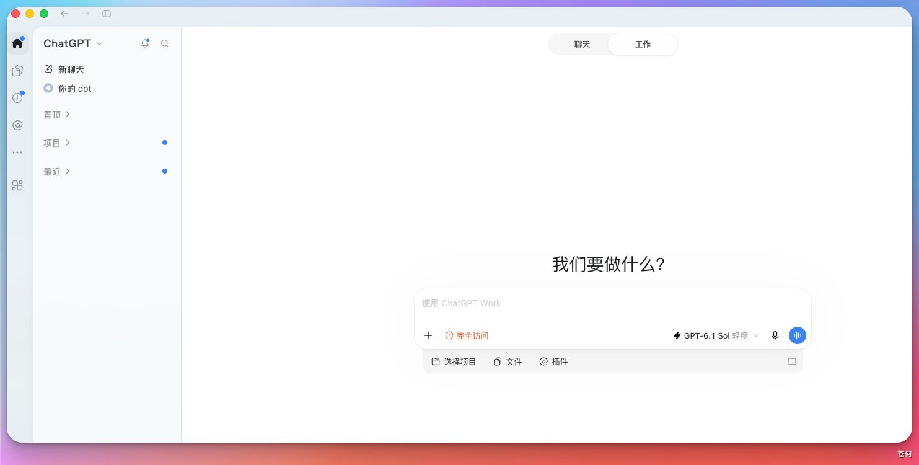Viewport: 919px width, 465px height.
Task: Expand the 置顶 section
Action: pos(57,115)
